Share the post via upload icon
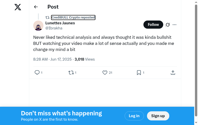The image size is (198, 125). click(173, 73)
